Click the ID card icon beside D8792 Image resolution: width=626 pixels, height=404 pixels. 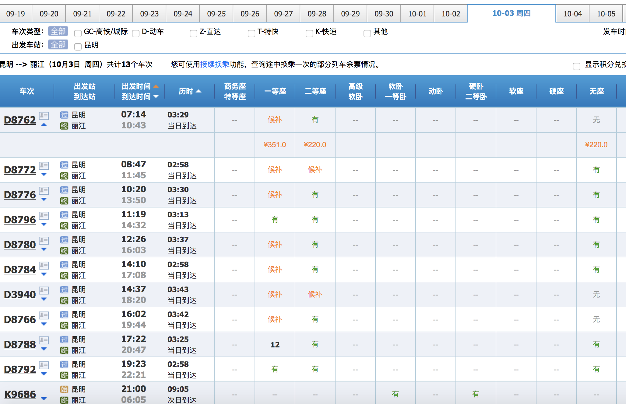tap(44, 365)
